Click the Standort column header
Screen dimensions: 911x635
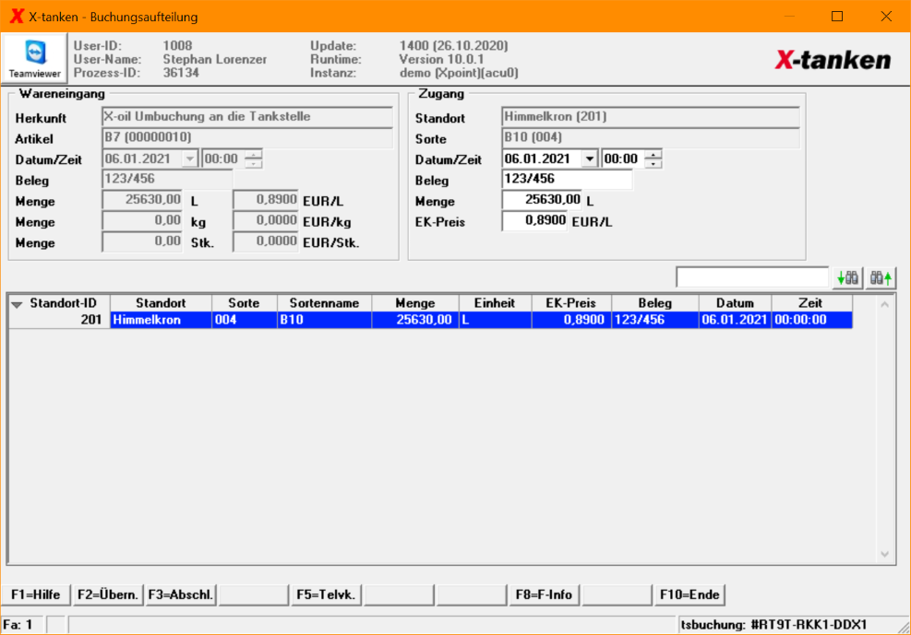tap(161, 302)
